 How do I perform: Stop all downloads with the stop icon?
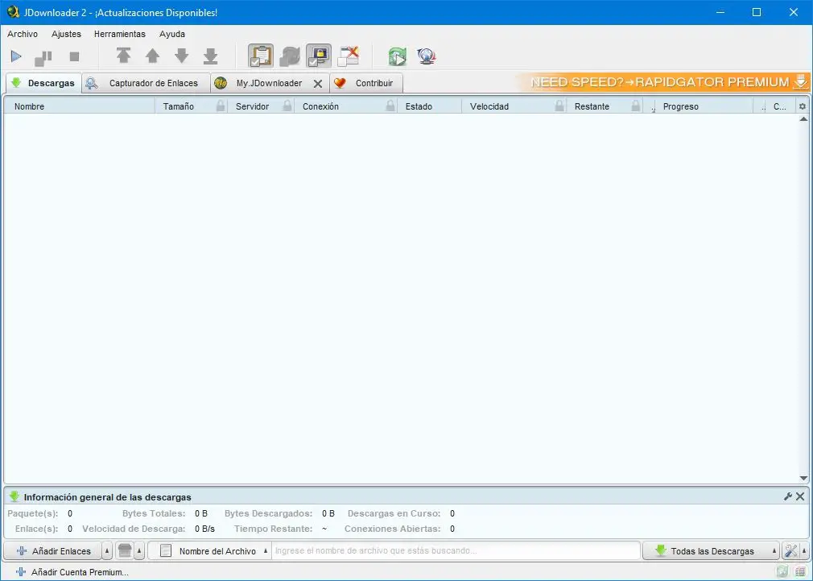point(75,56)
